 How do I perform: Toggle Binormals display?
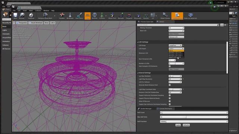click(x=138, y=16)
